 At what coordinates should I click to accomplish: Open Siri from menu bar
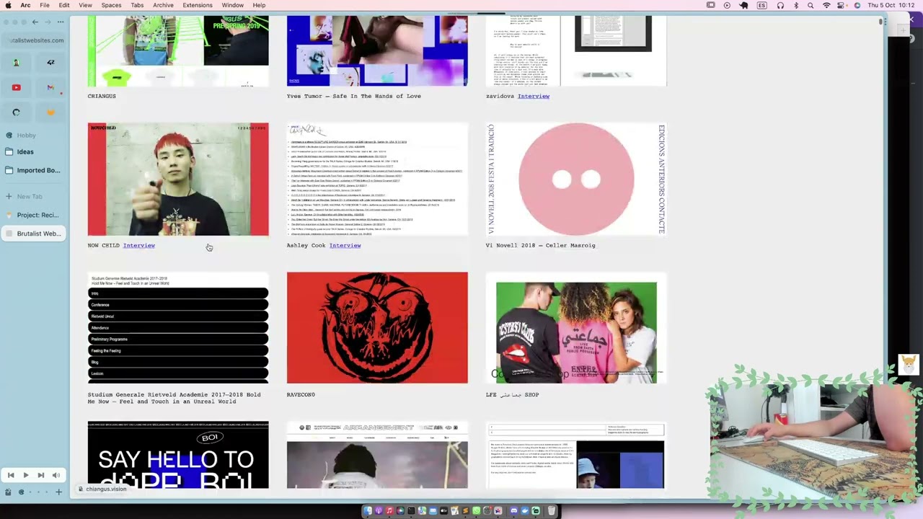click(x=857, y=5)
